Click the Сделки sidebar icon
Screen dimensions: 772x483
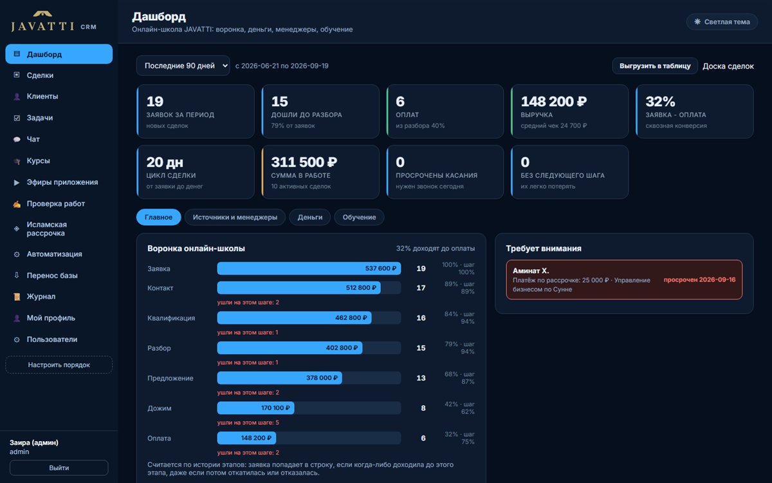(17, 75)
